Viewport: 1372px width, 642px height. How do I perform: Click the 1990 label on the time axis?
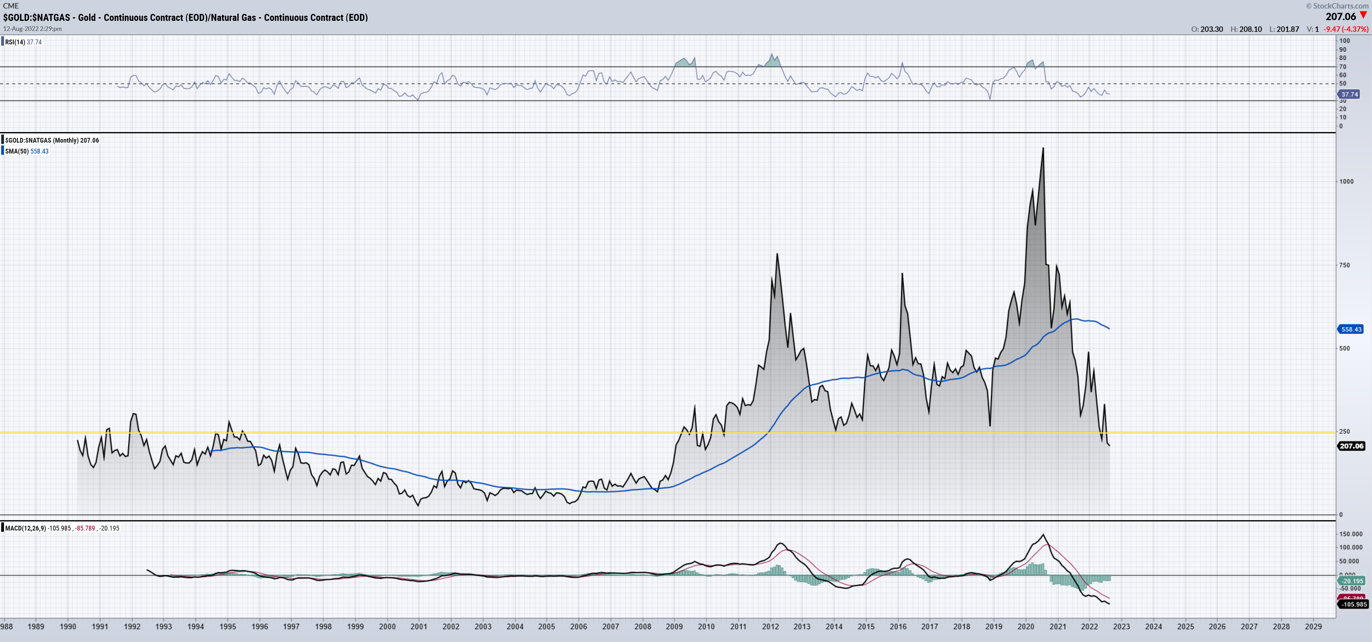click(x=68, y=627)
